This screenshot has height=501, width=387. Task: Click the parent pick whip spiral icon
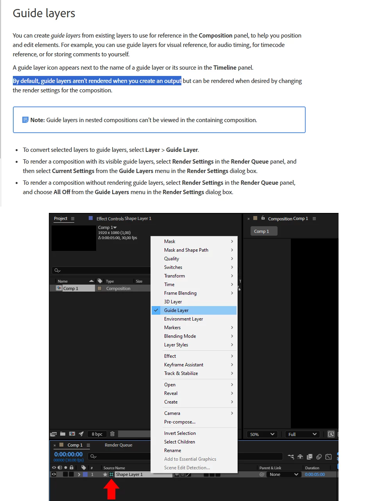tap(262, 474)
